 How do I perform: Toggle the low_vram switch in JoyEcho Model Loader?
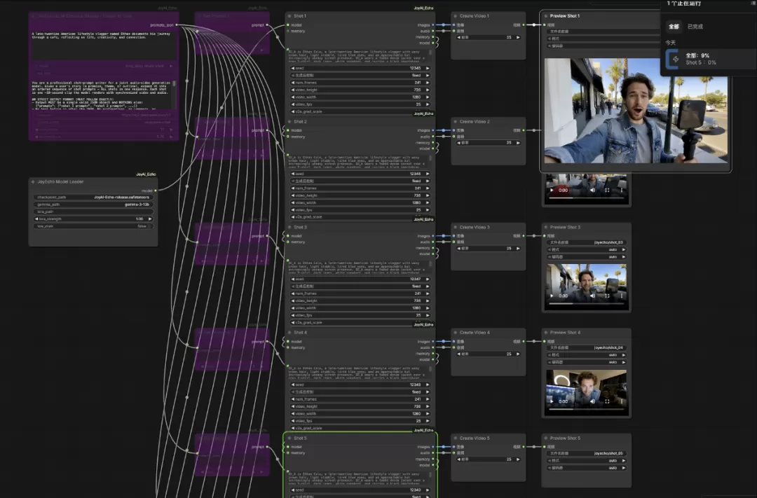pyautogui.click(x=94, y=226)
